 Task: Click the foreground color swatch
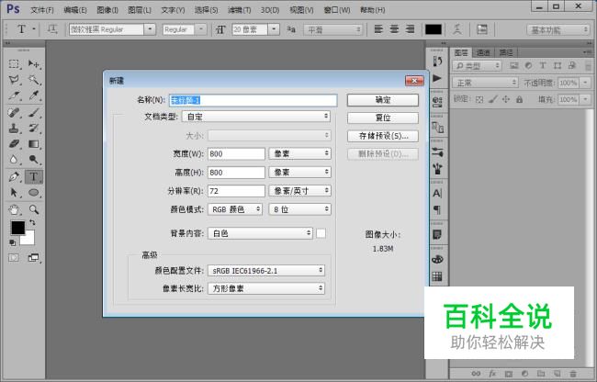point(17,228)
